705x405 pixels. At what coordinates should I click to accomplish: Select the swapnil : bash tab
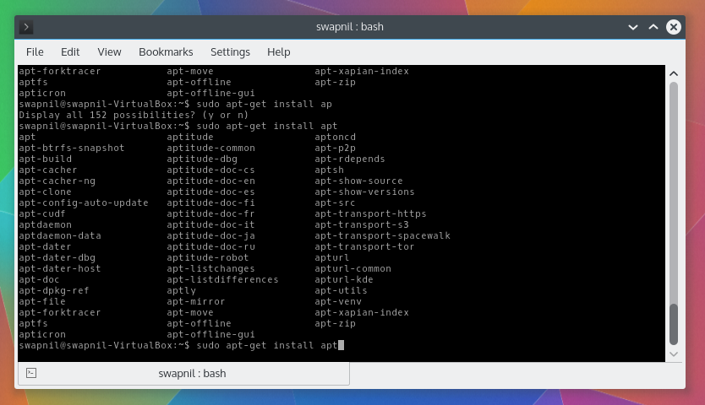click(184, 374)
